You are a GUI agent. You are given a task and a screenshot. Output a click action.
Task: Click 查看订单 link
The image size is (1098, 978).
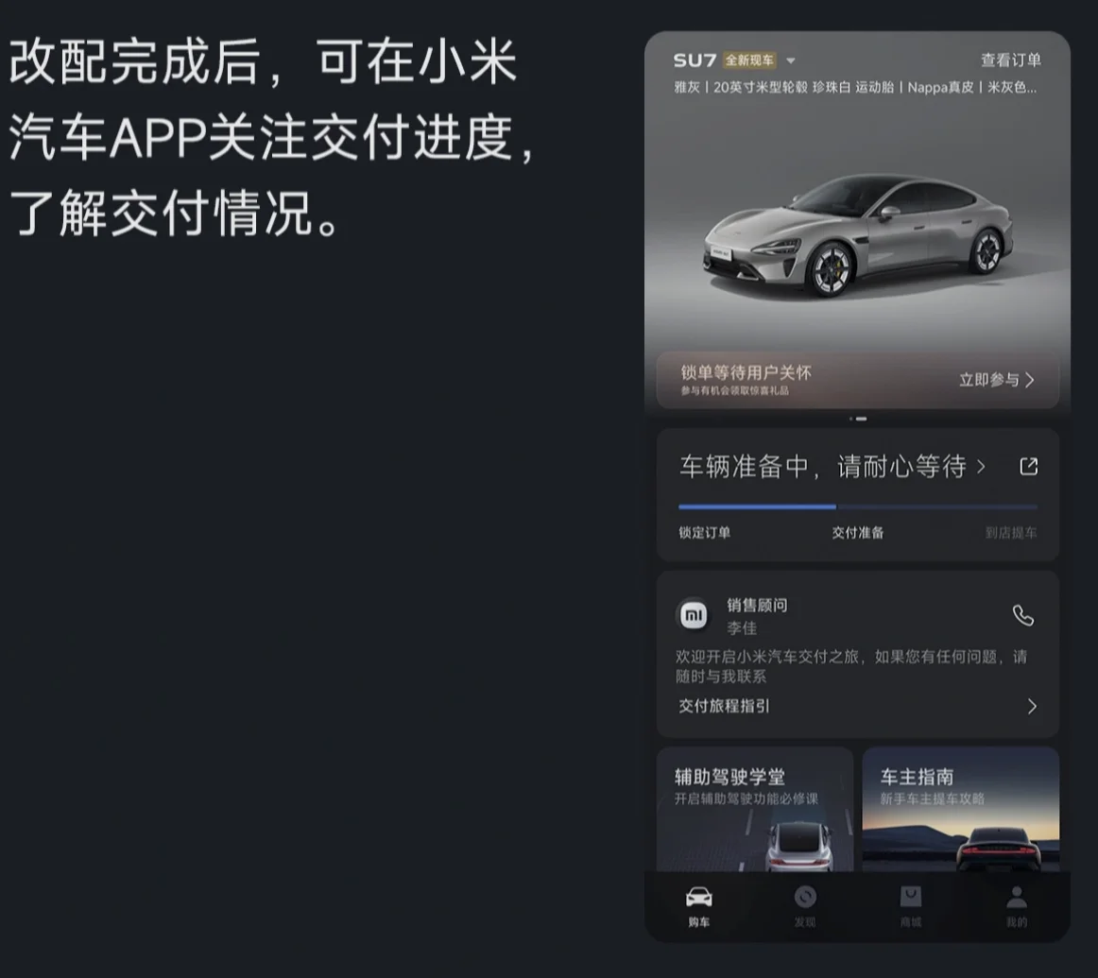[1010, 60]
